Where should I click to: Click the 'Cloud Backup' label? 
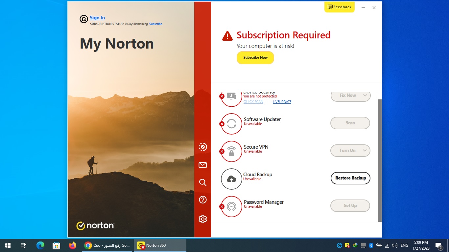pos(258,175)
